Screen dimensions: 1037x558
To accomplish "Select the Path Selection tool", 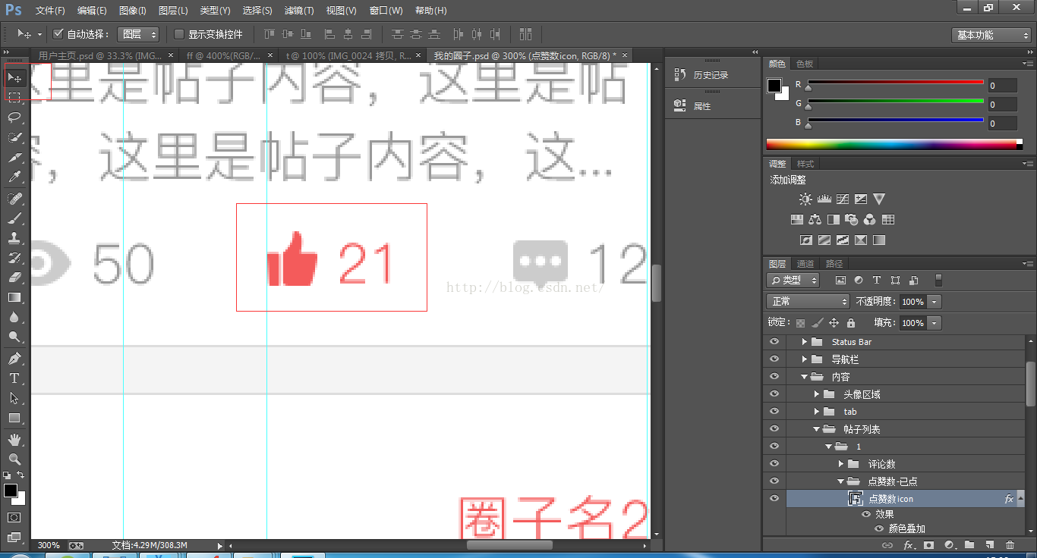I will point(14,397).
